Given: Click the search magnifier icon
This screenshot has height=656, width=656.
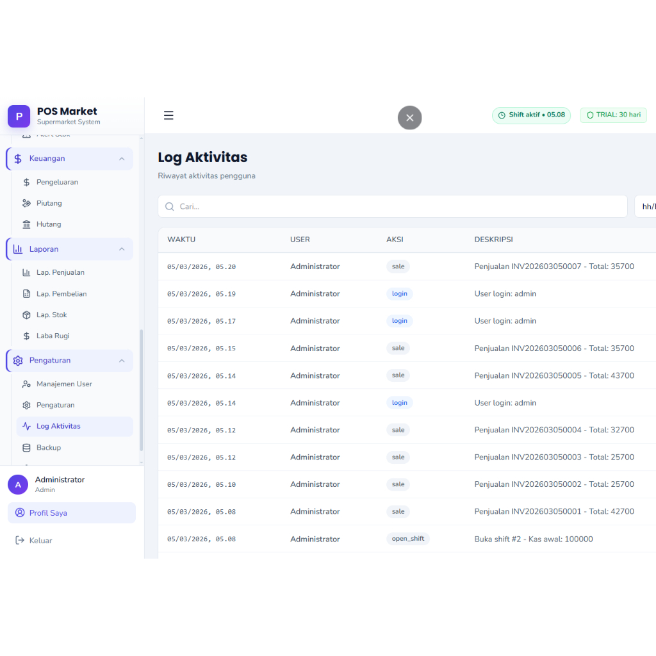Looking at the screenshot, I should click(x=169, y=207).
